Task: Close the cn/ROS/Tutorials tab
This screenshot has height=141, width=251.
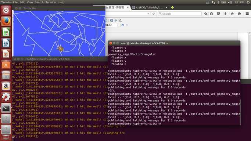Action: pyautogui.click(x=166, y=7)
